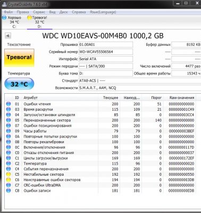Click status icon for 07 Ошибки позиционирования

pyautogui.click(x=9, y=126)
